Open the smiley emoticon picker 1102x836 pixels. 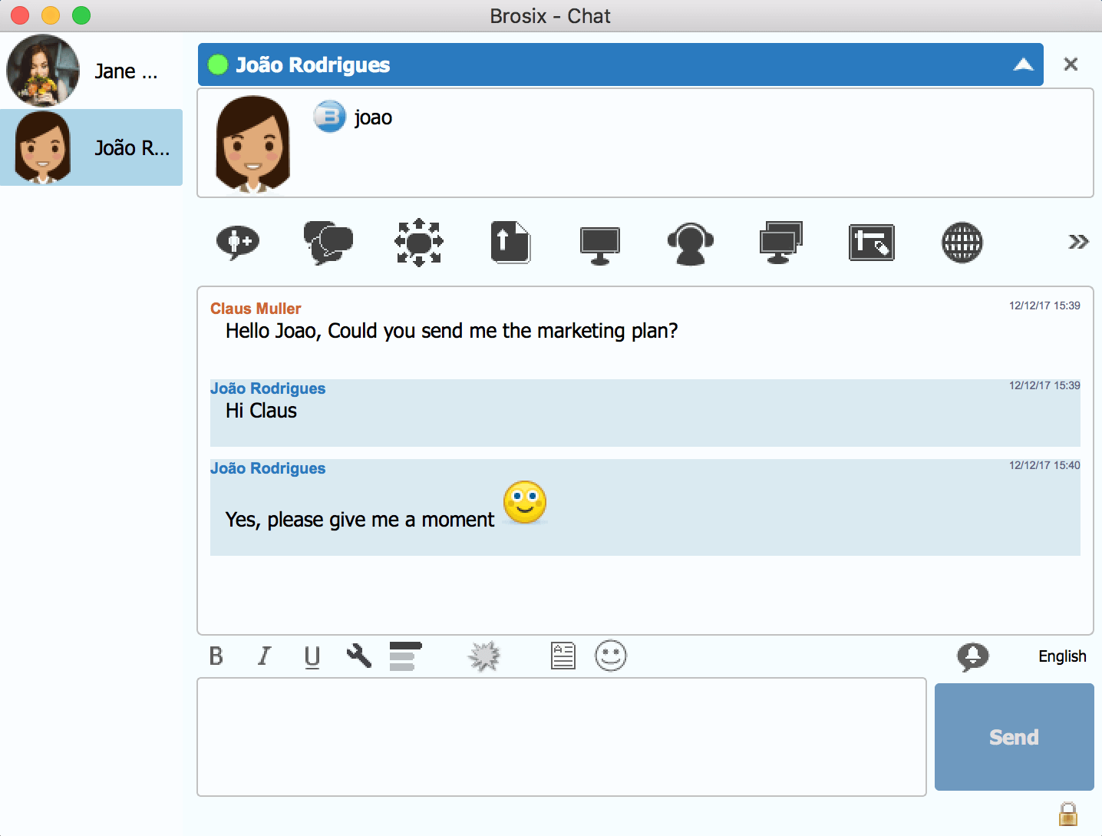[x=611, y=656]
